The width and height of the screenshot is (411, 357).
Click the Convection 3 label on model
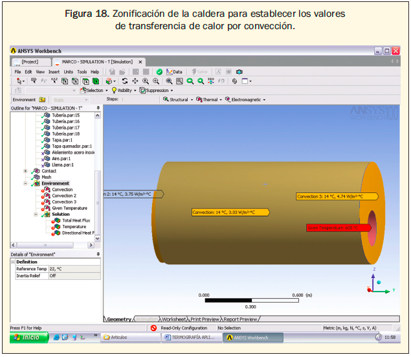click(x=329, y=196)
